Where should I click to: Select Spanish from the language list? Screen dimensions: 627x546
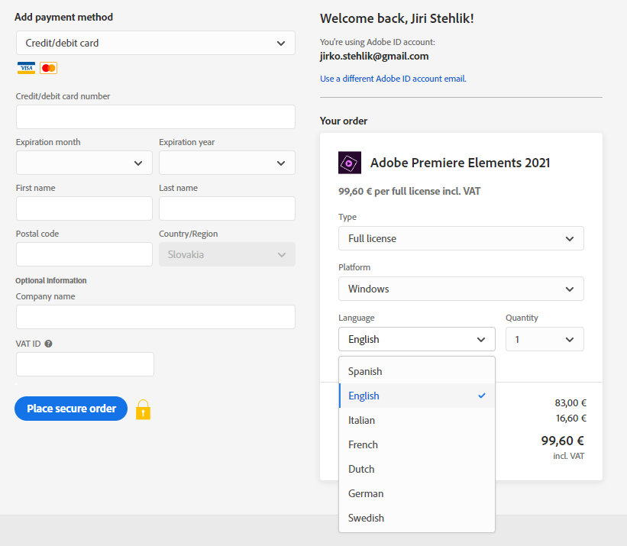click(x=365, y=371)
